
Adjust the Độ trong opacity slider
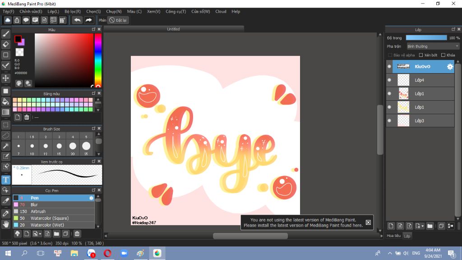click(x=426, y=38)
